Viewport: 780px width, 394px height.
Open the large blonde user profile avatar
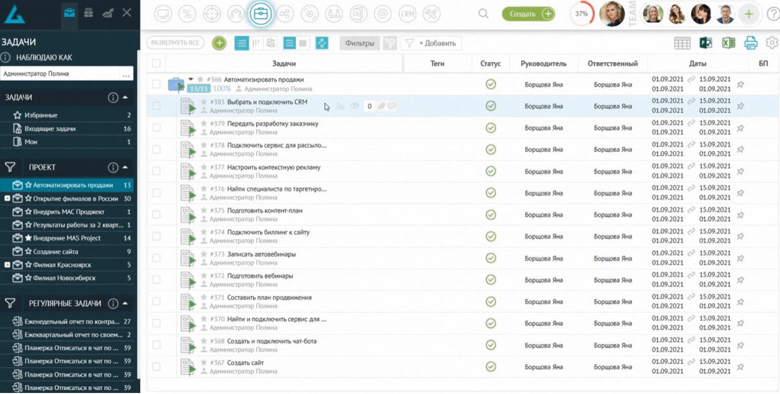(x=612, y=14)
